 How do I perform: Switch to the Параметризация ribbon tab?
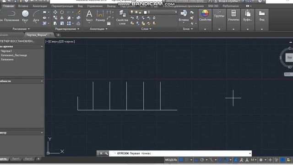tap(62, 6)
